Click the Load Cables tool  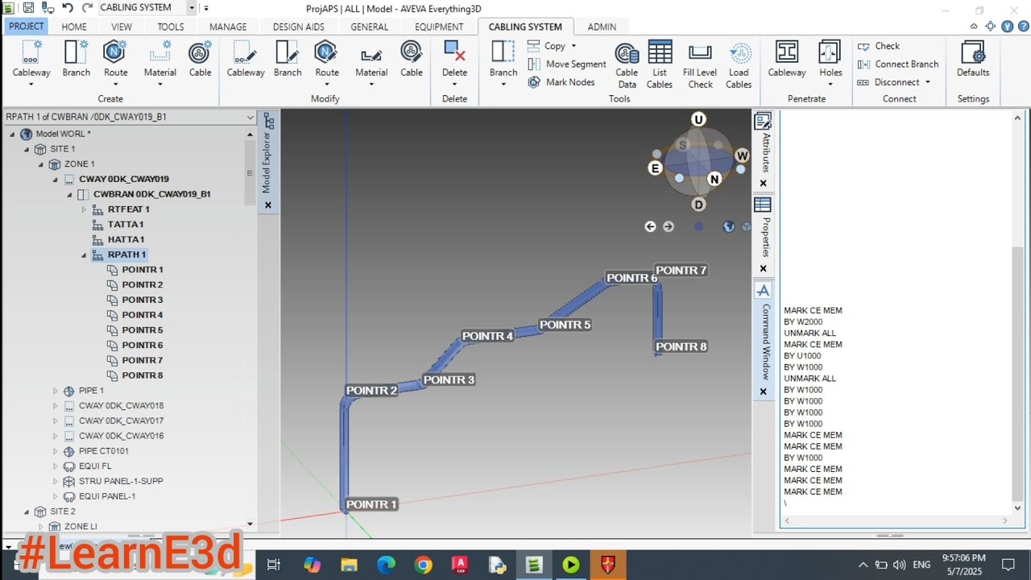[x=739, y=64]
